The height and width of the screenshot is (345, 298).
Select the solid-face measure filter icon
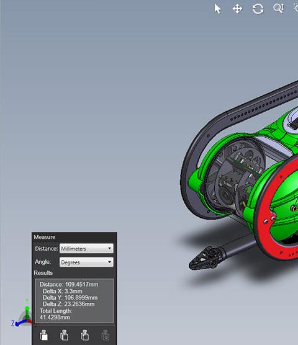pyautogui.click(x=44, y=335)
